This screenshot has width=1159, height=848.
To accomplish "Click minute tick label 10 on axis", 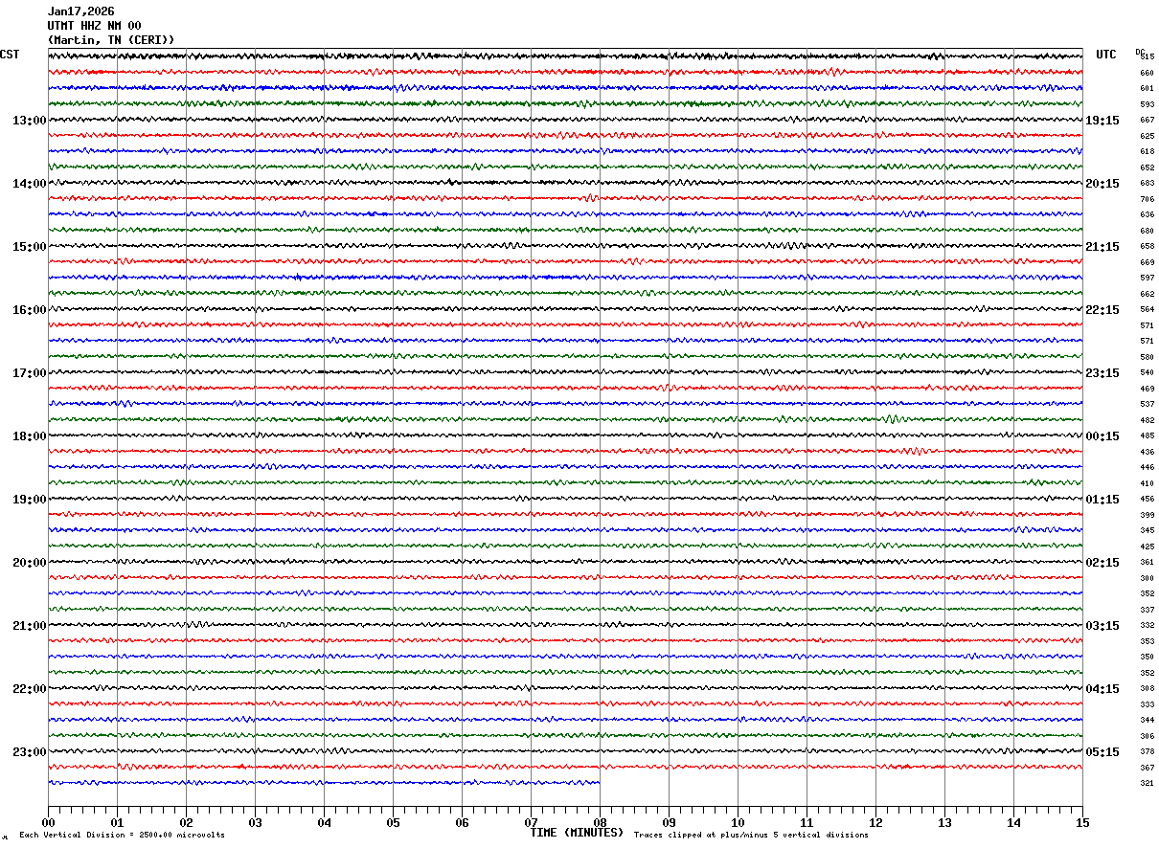I will tap(738, 822).
